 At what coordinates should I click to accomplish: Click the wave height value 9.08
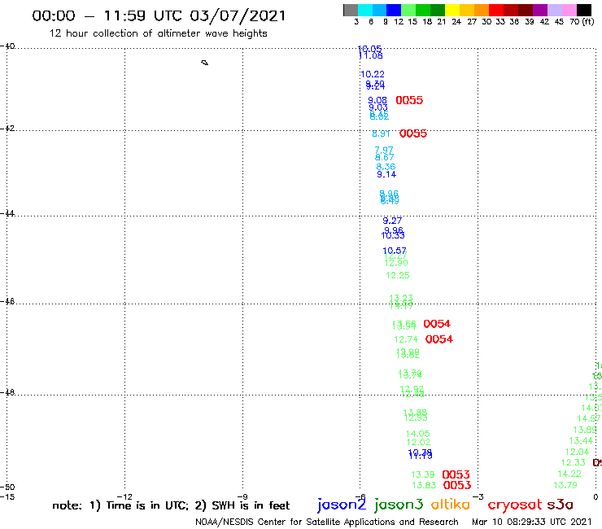[x=377, y=100]
